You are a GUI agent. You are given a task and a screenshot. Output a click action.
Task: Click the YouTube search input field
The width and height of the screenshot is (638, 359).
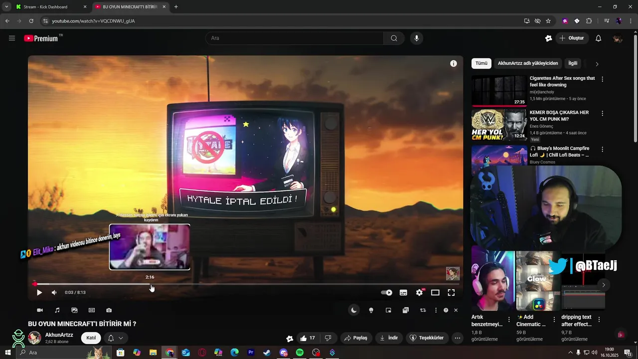point(294,38)
